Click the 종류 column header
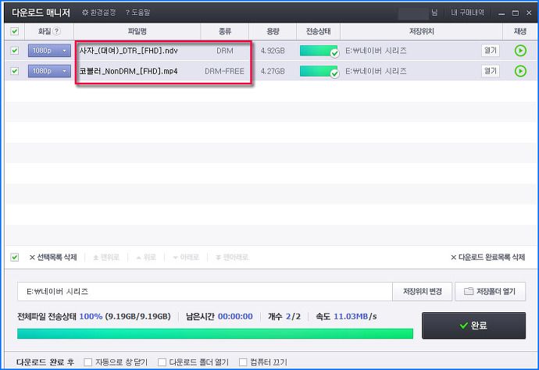The height and width of the screenshot is (370, 539). coord(225,31)
